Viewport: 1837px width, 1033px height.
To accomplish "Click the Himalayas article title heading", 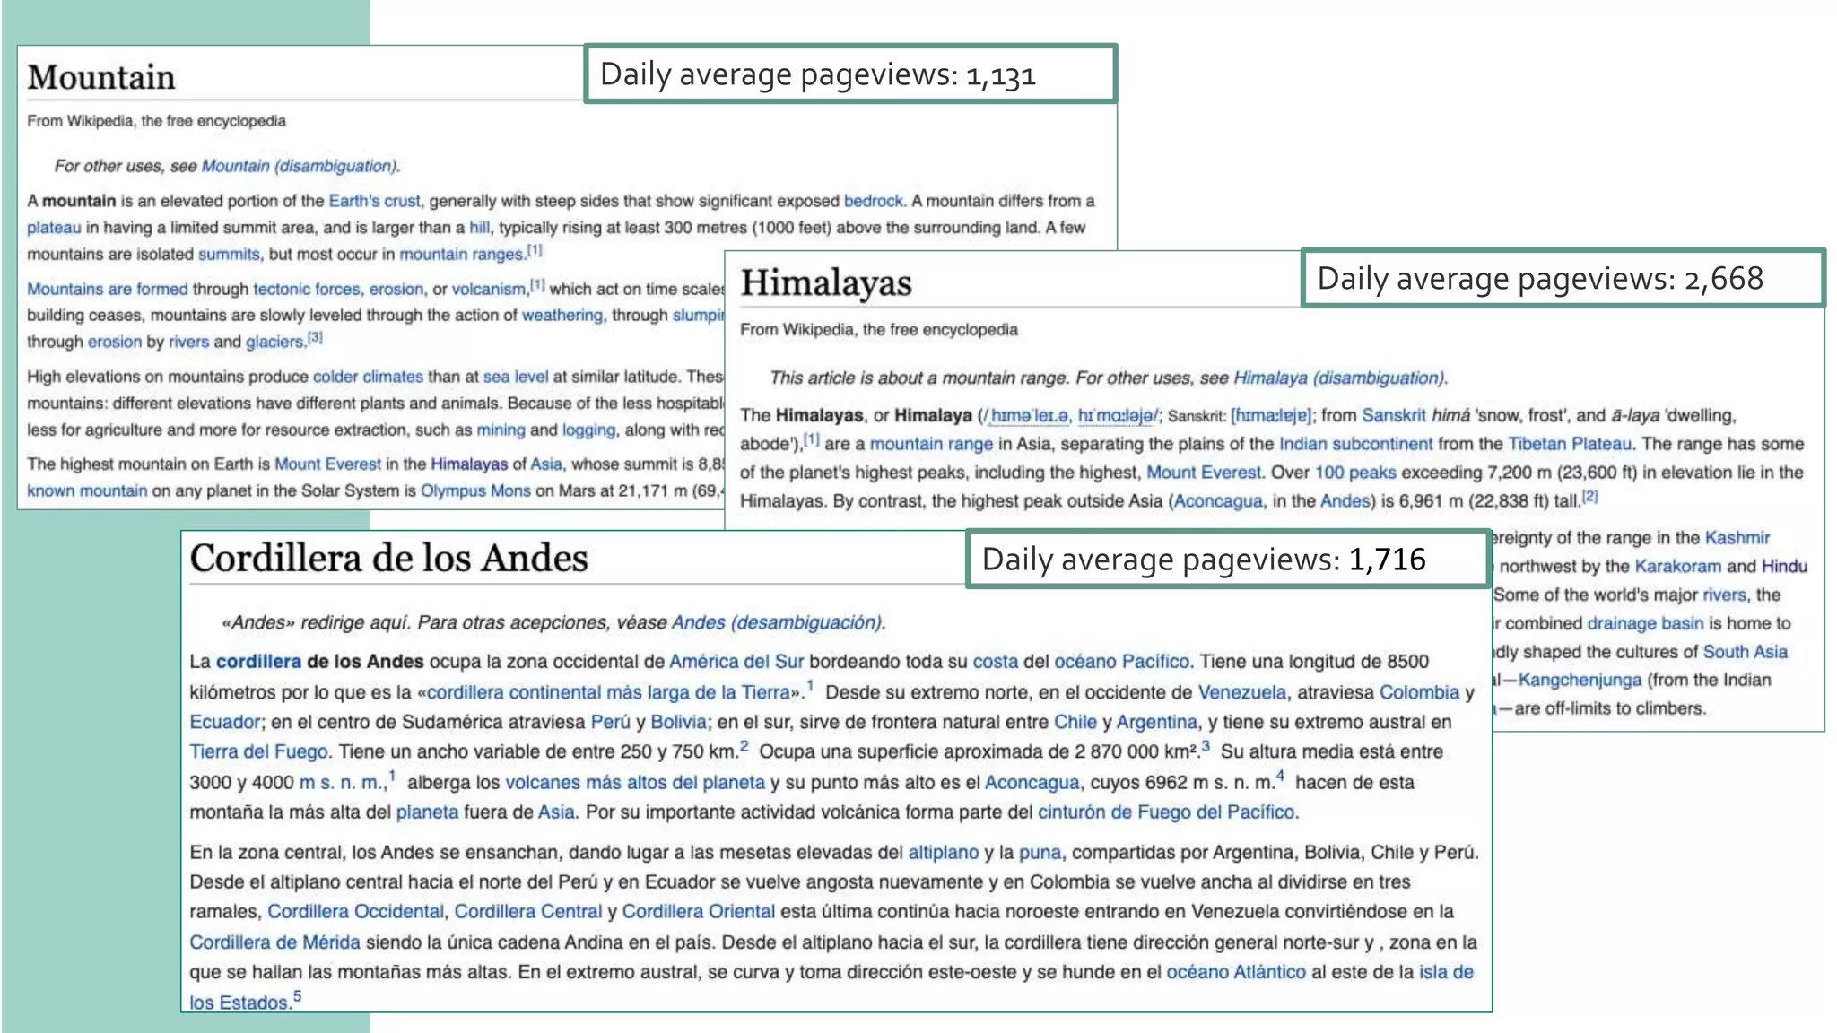I will (x=826, y=283).
